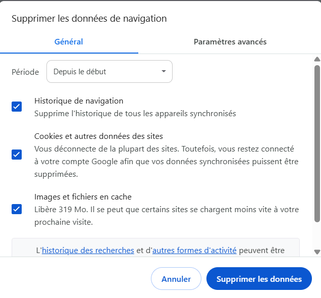Click the Période label
Screen dimensions: 321x298
coord(25,72)
